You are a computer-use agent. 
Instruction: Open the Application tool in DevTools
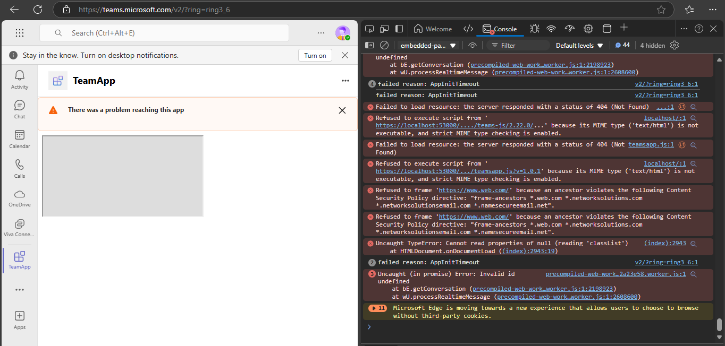click(606, 29)
